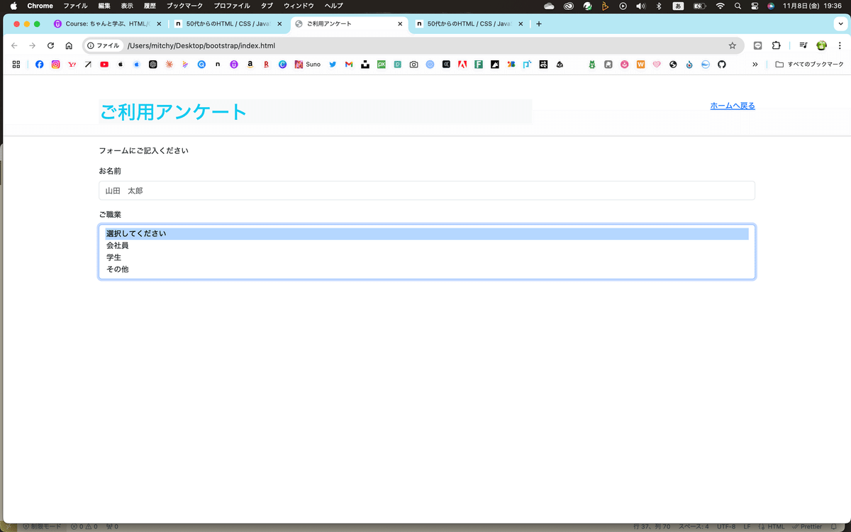The height and width of the screenshot is (532, 851).
Task: Click the ホームへ戻る link
Action: pyautogui.click(x=732, y=105)
